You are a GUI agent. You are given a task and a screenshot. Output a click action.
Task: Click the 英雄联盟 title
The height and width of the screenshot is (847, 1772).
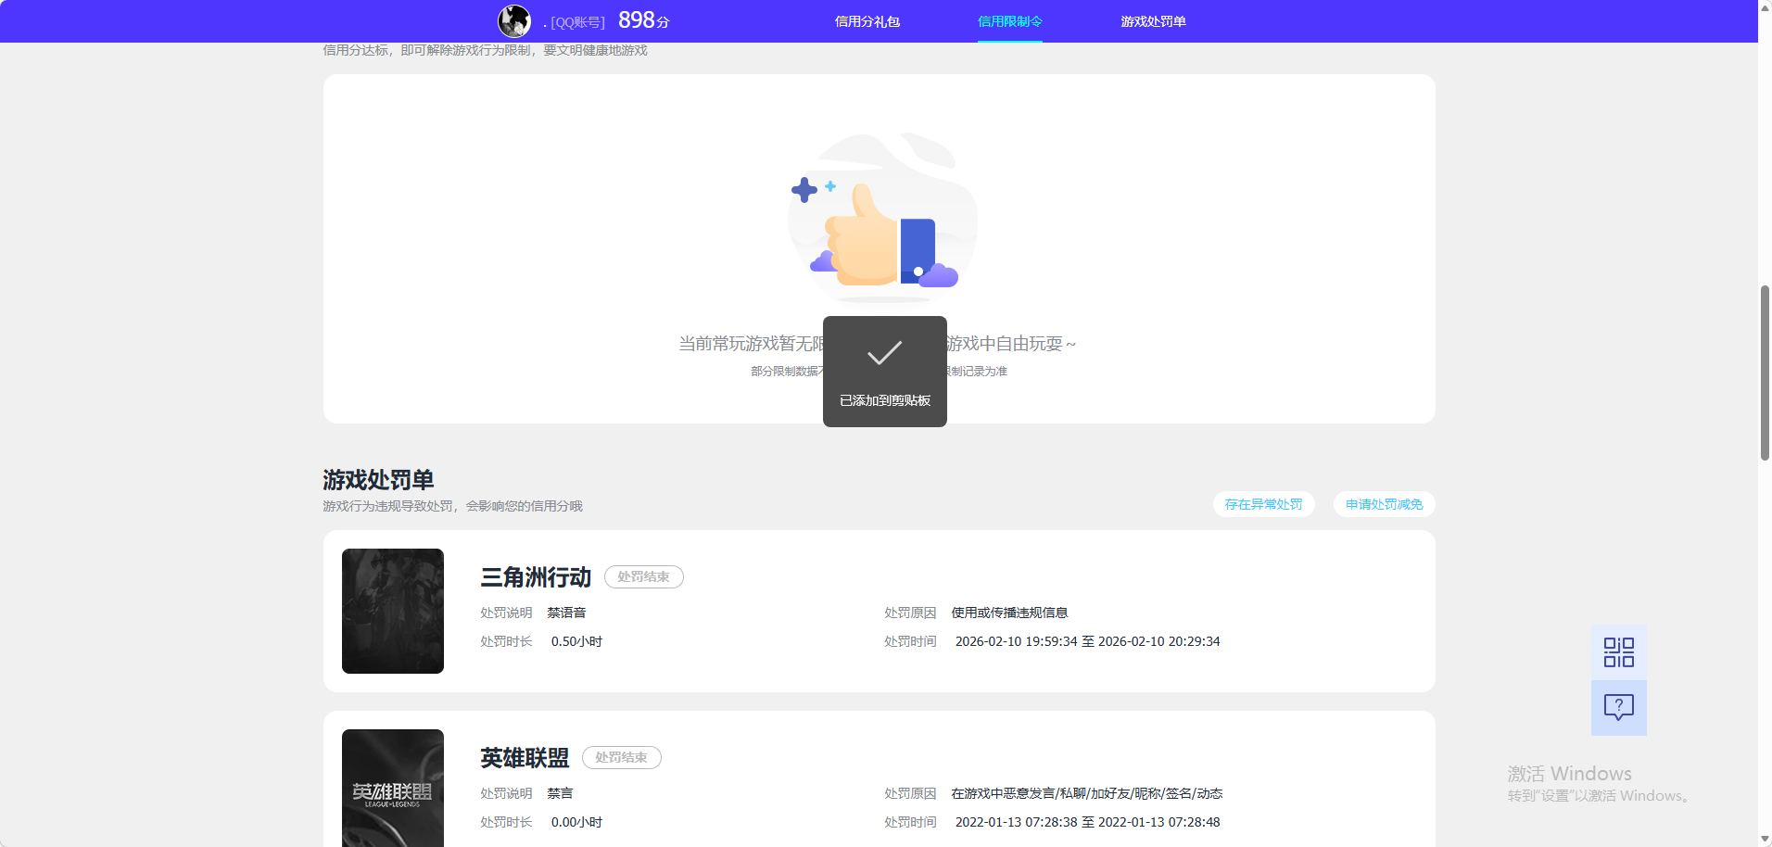point(525,758)
